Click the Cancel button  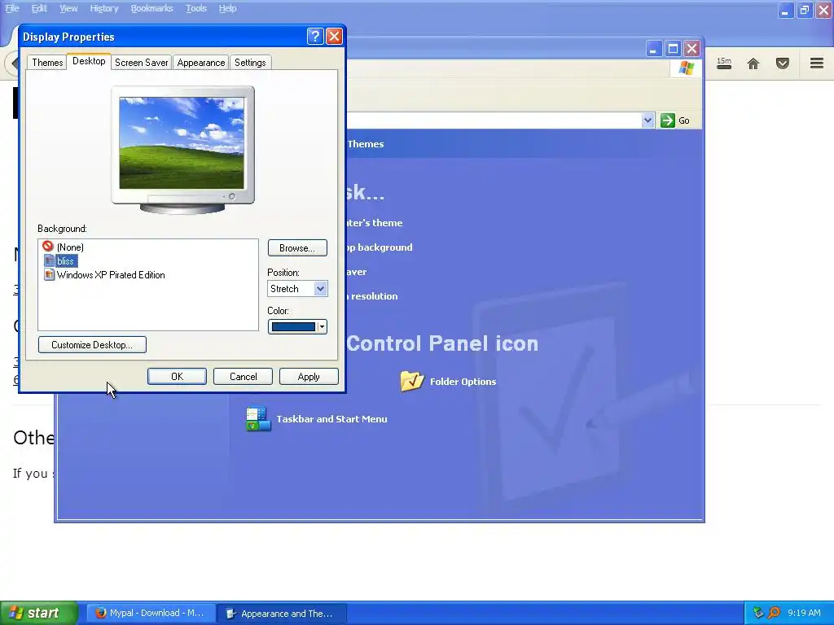click(243, 376)
